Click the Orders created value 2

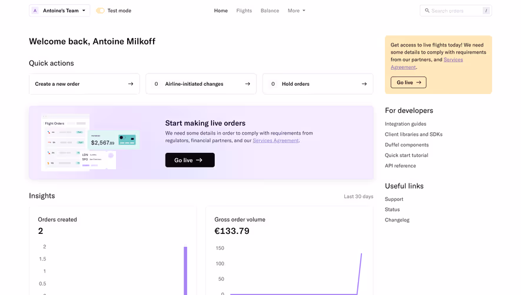pos(41,231)
